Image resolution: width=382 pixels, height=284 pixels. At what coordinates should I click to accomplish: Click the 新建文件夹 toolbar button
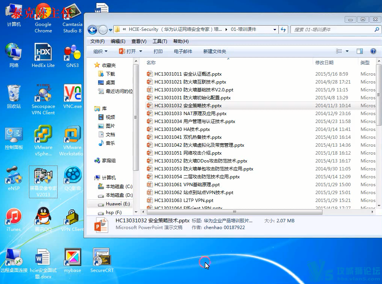pos(215,52)
